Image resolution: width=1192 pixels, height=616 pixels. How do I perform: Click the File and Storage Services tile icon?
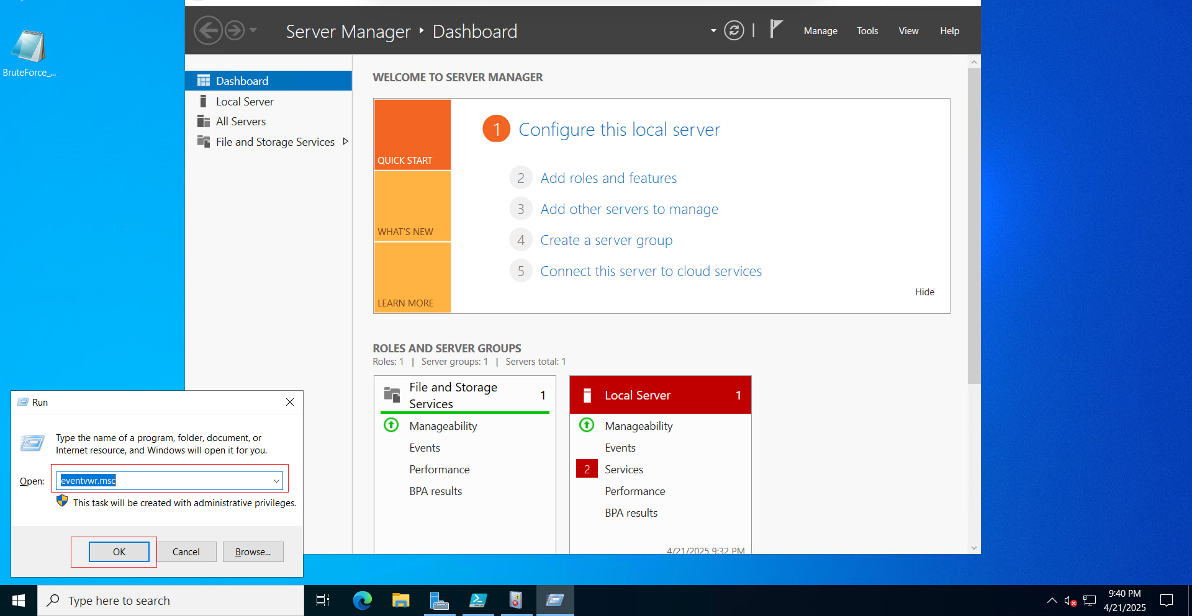392,395
